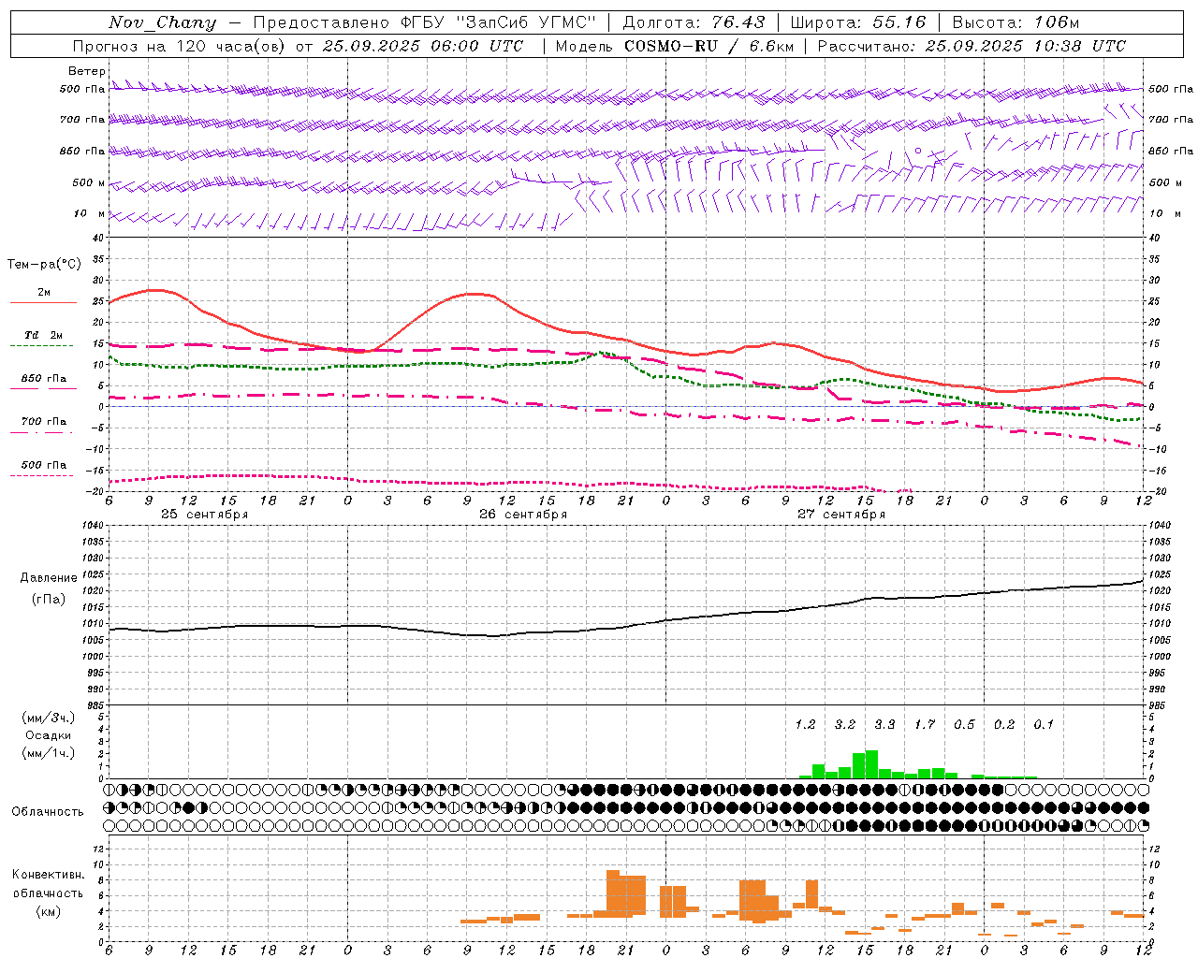Click the 'Высота: 106м' header text
The width and height of the screenshot is (1198, 958).
tap(1015, 22)
